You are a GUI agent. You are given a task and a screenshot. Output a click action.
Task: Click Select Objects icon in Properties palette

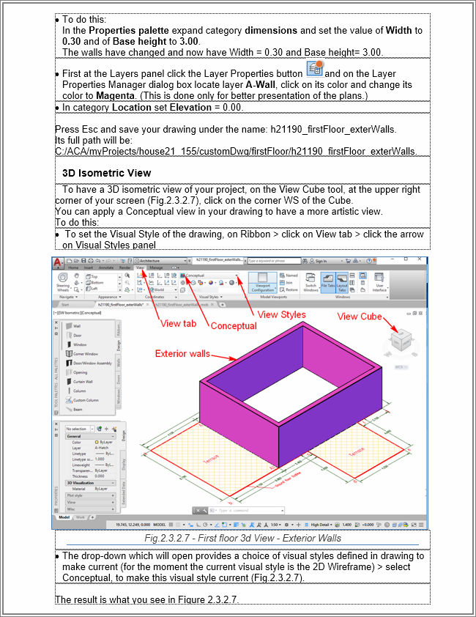point(107,429)
